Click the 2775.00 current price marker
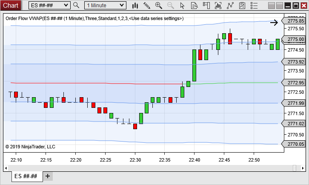The image size is (309, 185). 295,39
